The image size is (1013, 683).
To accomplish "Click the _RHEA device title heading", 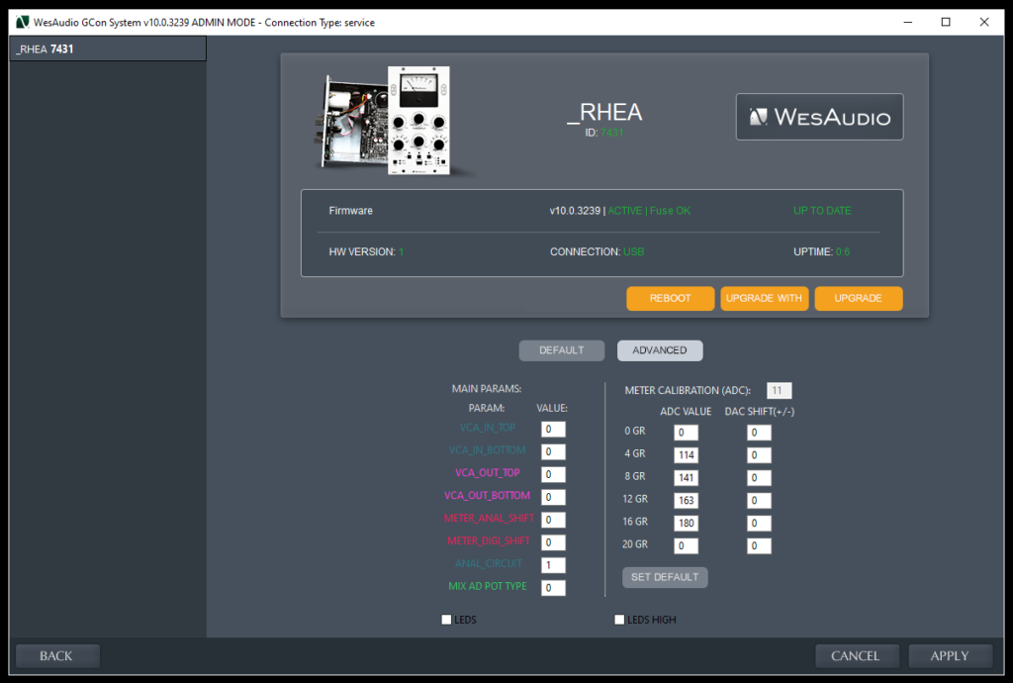I will coord(604,113).
